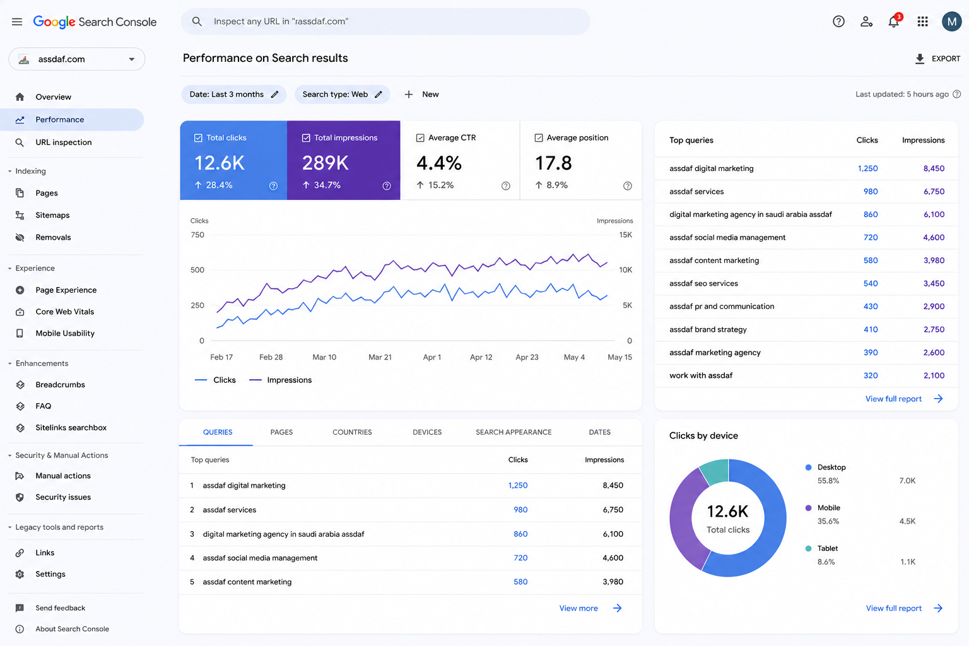Switch to the QUERIES tab
This screenshot has width=969, height=646.
pos(218,432)
